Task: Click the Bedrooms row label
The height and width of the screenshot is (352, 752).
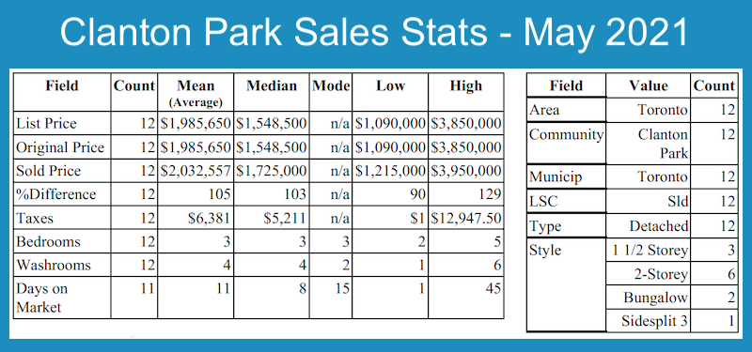Action: pyautogui.click(x=49, y=242)
